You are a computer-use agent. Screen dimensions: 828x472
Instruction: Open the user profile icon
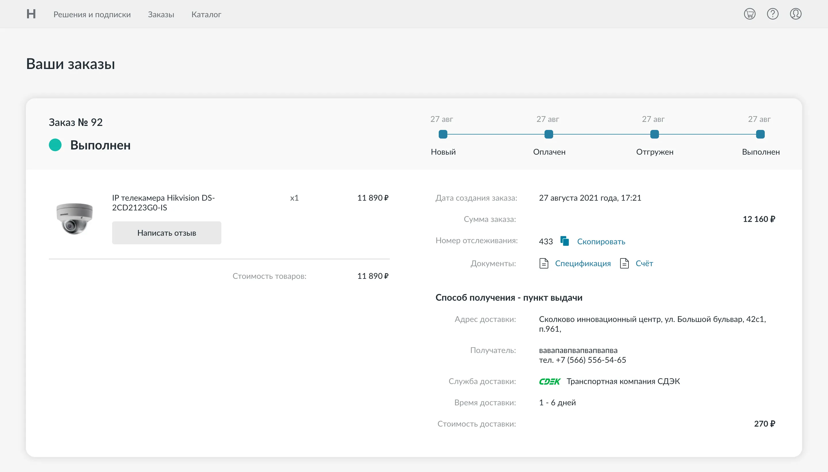tap(795, 14)
